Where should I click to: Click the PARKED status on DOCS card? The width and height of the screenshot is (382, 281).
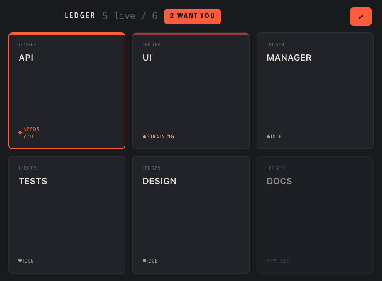point(280,261)
